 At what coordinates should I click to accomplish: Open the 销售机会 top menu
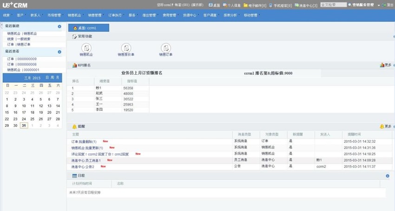tap(74, 15)
